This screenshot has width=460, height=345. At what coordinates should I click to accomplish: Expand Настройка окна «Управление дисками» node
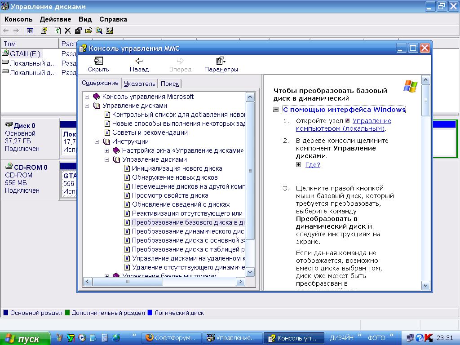[107, 151]
